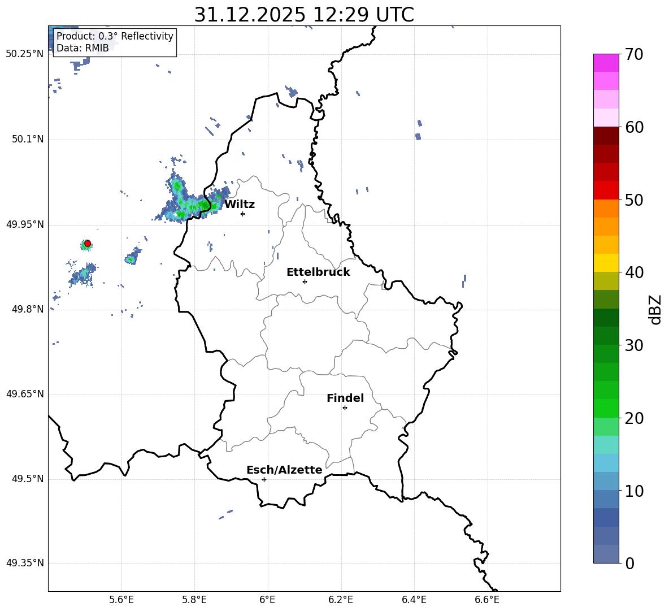Click the 40 dBZ colorbar tick label
669x611 pixels.
coord(635,272)
